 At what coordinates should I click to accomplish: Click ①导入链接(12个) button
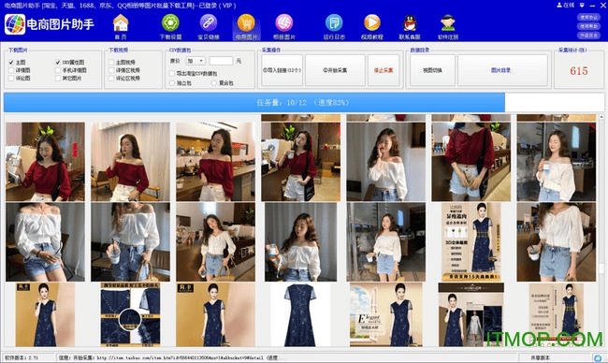pyautogui.click(x=282, y=70)
